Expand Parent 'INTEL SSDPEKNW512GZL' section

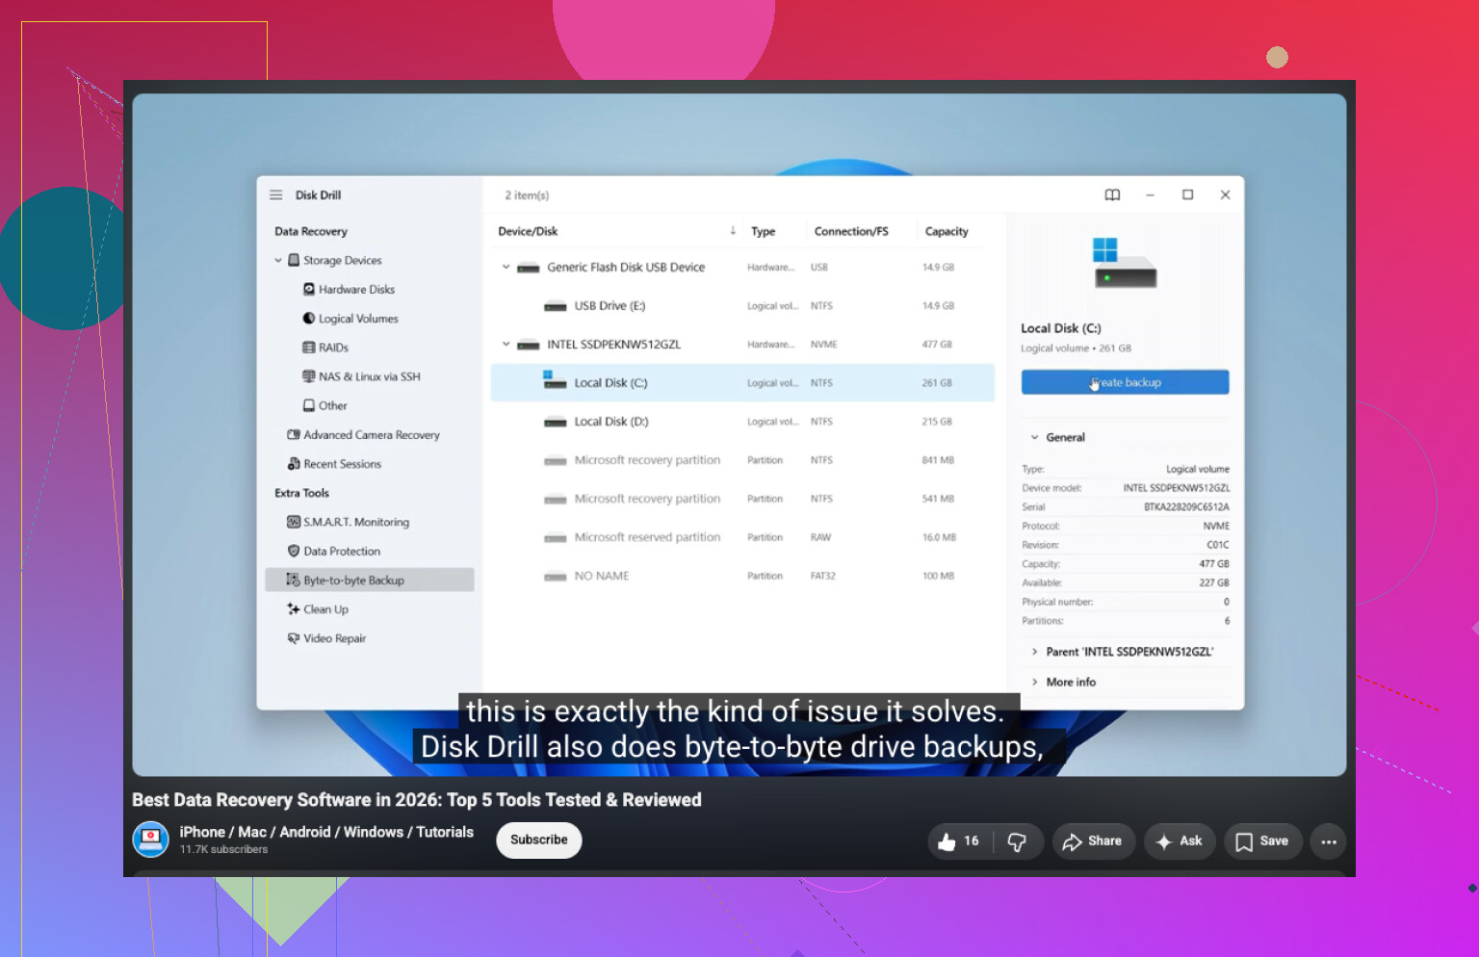click(1035, 652)
